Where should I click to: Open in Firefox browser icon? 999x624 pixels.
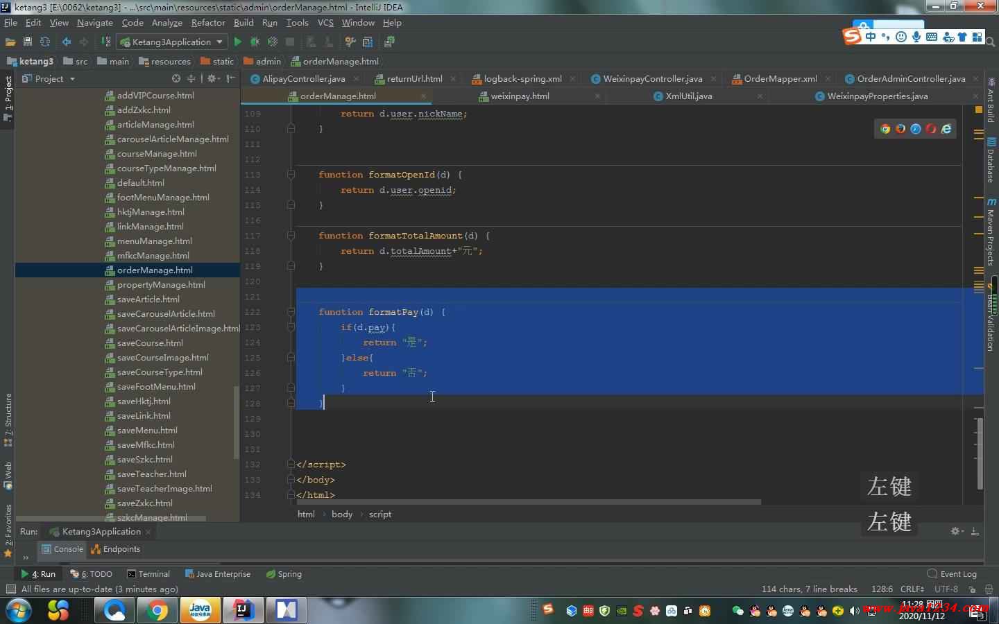[900, 129]
